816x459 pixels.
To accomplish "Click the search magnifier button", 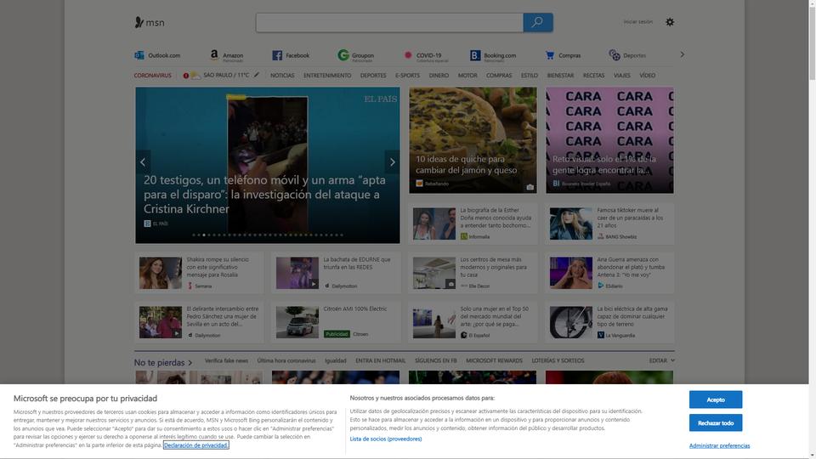I will pyautogui.click(x=537, y=22).
